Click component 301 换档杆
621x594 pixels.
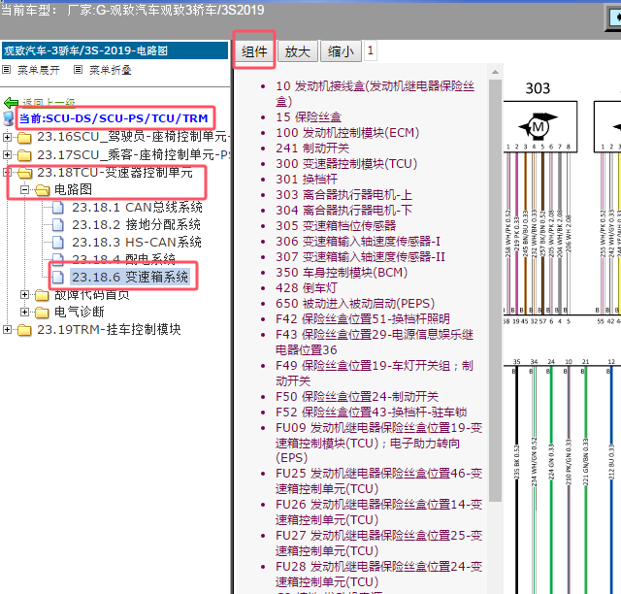[307, 180]
